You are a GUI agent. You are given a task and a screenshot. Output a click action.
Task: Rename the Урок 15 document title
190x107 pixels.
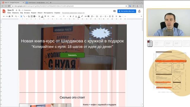[x=11, y=10]
